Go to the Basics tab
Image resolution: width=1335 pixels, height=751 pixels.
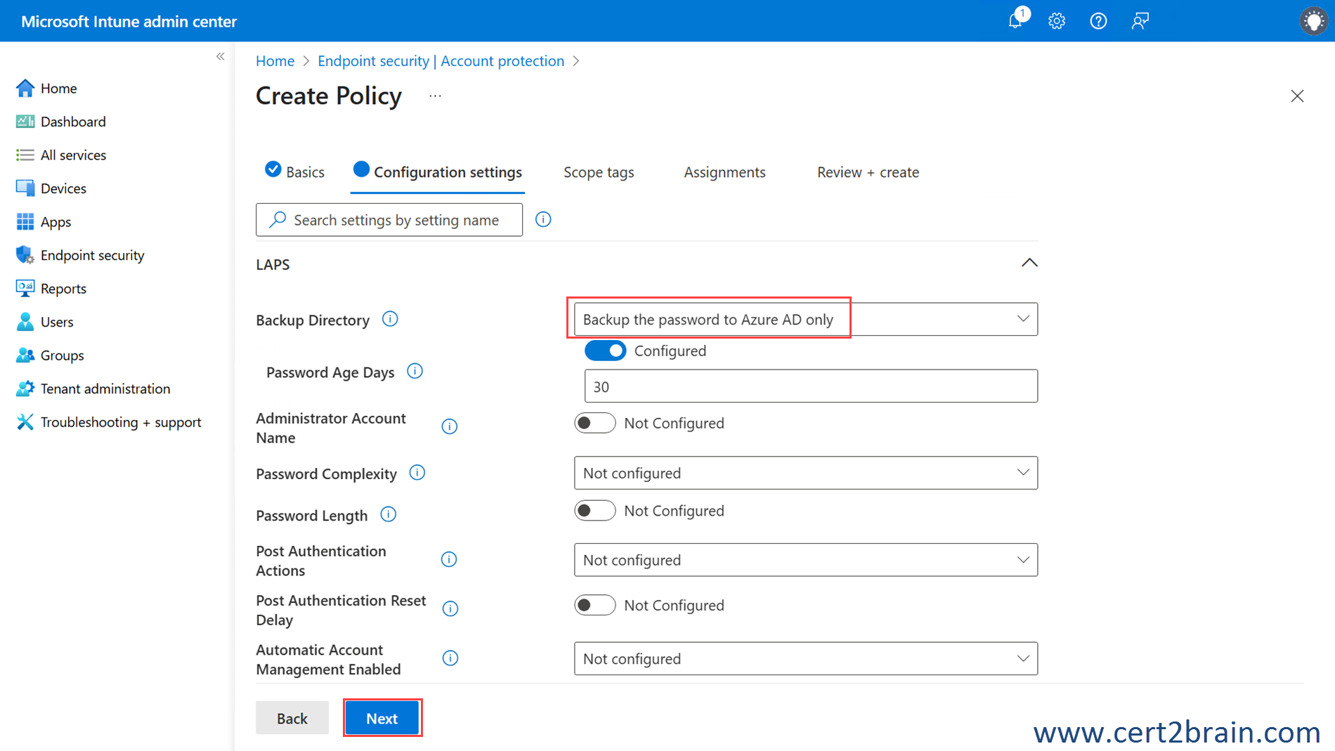(295, 171)
